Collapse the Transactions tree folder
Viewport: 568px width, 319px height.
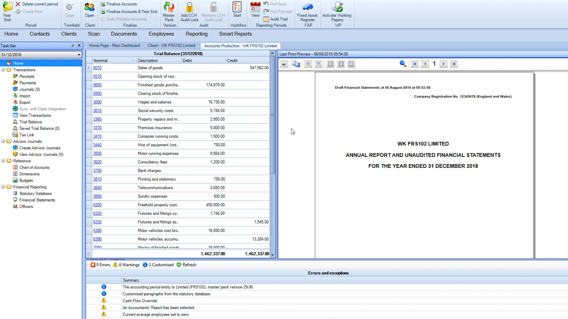(x=3, y=70)
